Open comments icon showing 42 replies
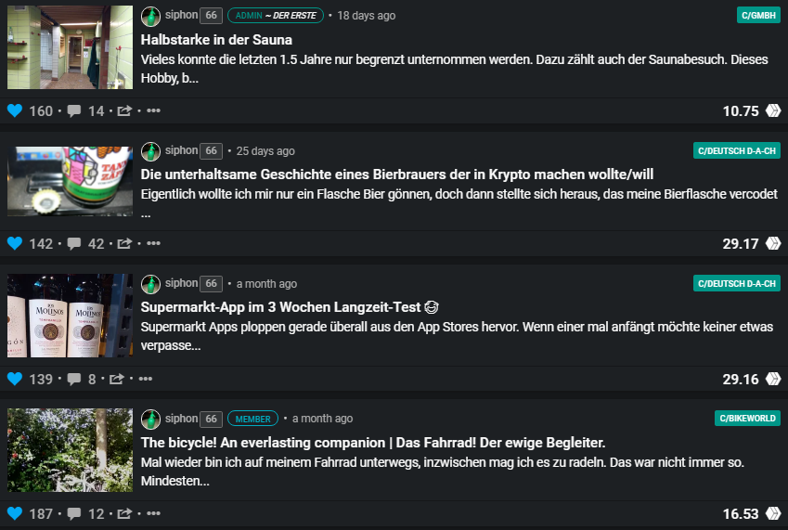The image size is (788, 530). click(74, 244)
